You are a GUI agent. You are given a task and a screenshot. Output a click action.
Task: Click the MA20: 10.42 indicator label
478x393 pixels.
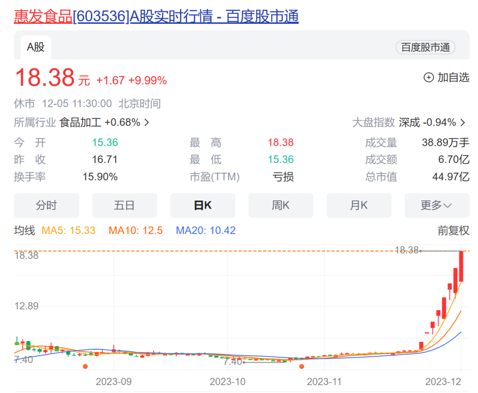point(206,231)
